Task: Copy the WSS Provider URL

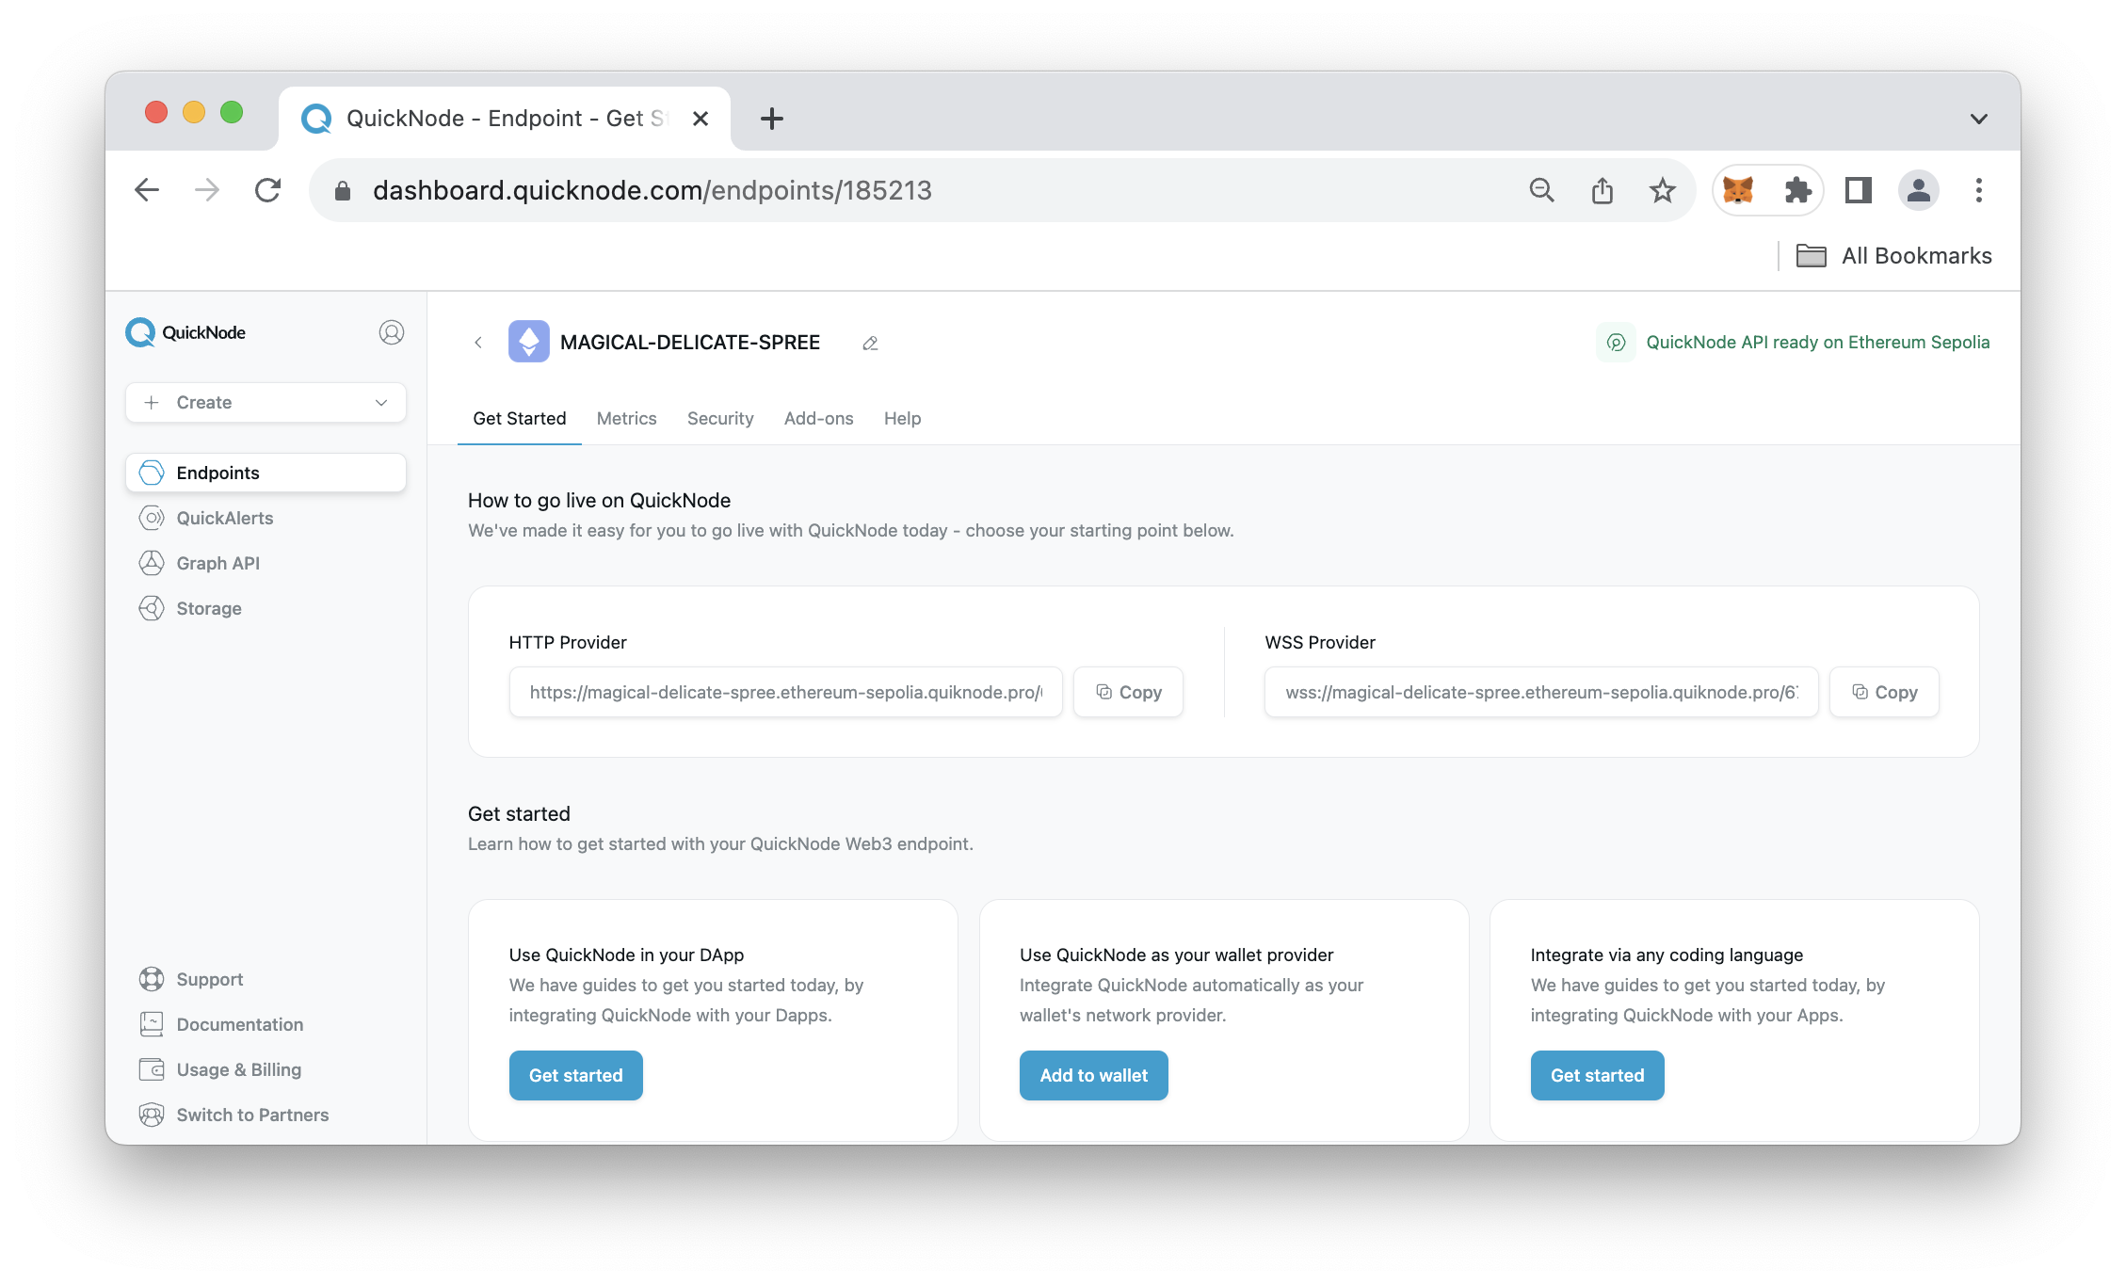Action: pyautogui.click(x=1883, y=691)
